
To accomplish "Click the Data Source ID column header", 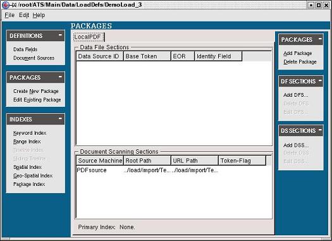I will coord(100,56).
